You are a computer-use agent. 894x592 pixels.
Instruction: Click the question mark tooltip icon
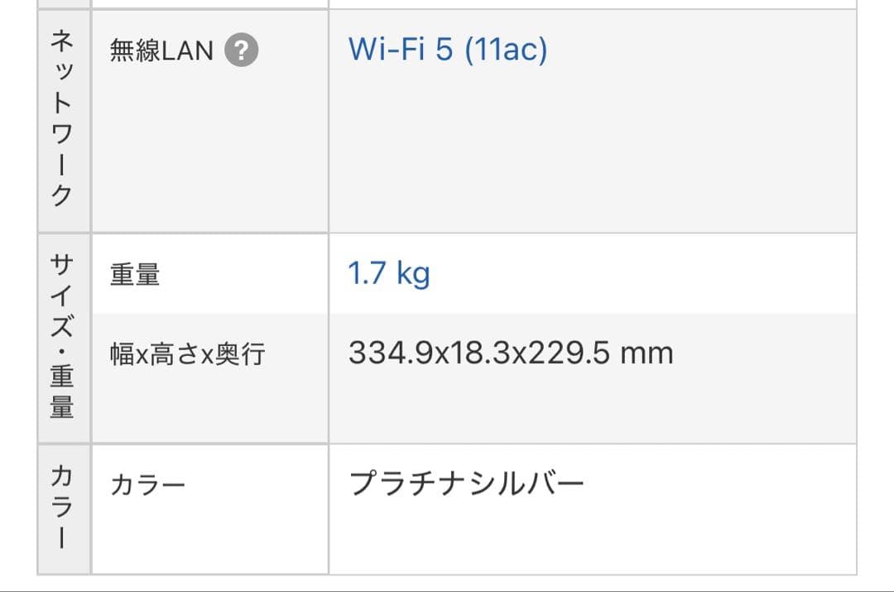click(x=240, y=51)
